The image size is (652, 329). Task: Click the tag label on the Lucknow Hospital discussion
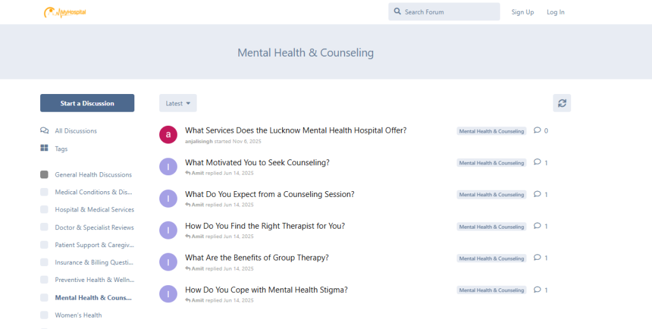tap(492, 131)
